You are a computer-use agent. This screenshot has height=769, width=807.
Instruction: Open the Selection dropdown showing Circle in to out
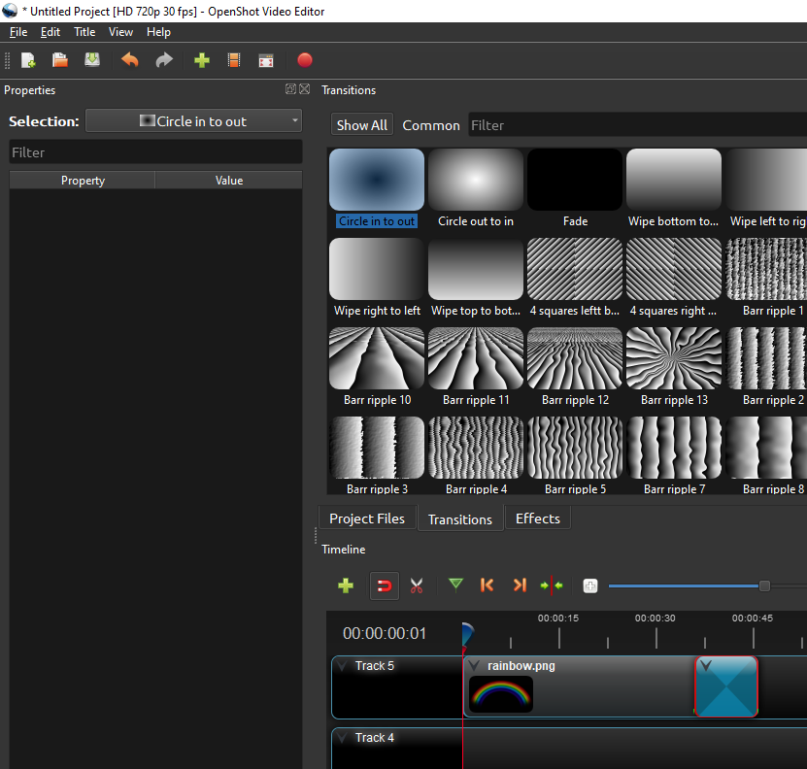click(194, 121)
